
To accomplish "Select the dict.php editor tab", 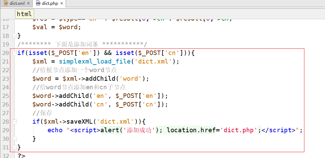I will (50, 3).
